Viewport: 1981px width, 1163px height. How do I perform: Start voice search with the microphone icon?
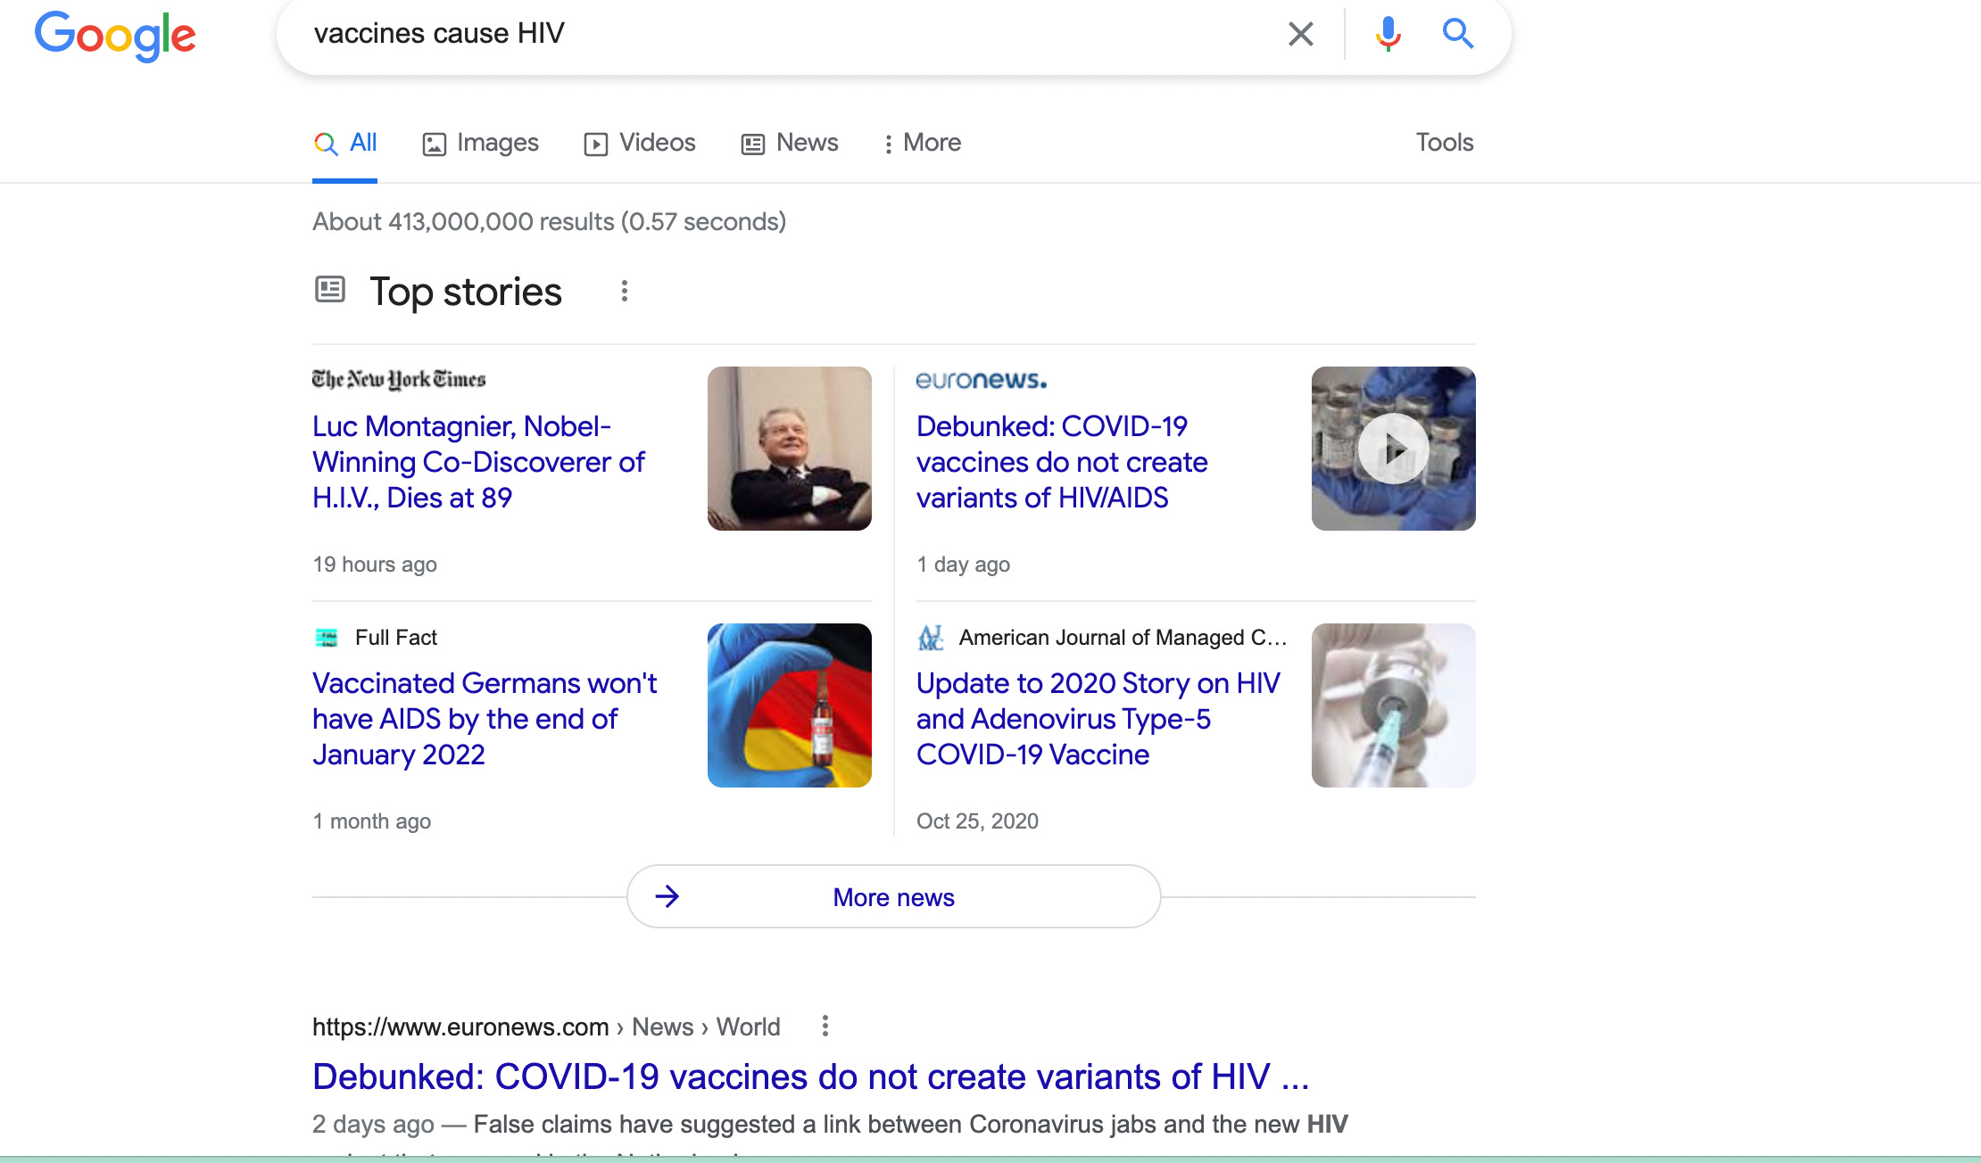(1388, 35)
